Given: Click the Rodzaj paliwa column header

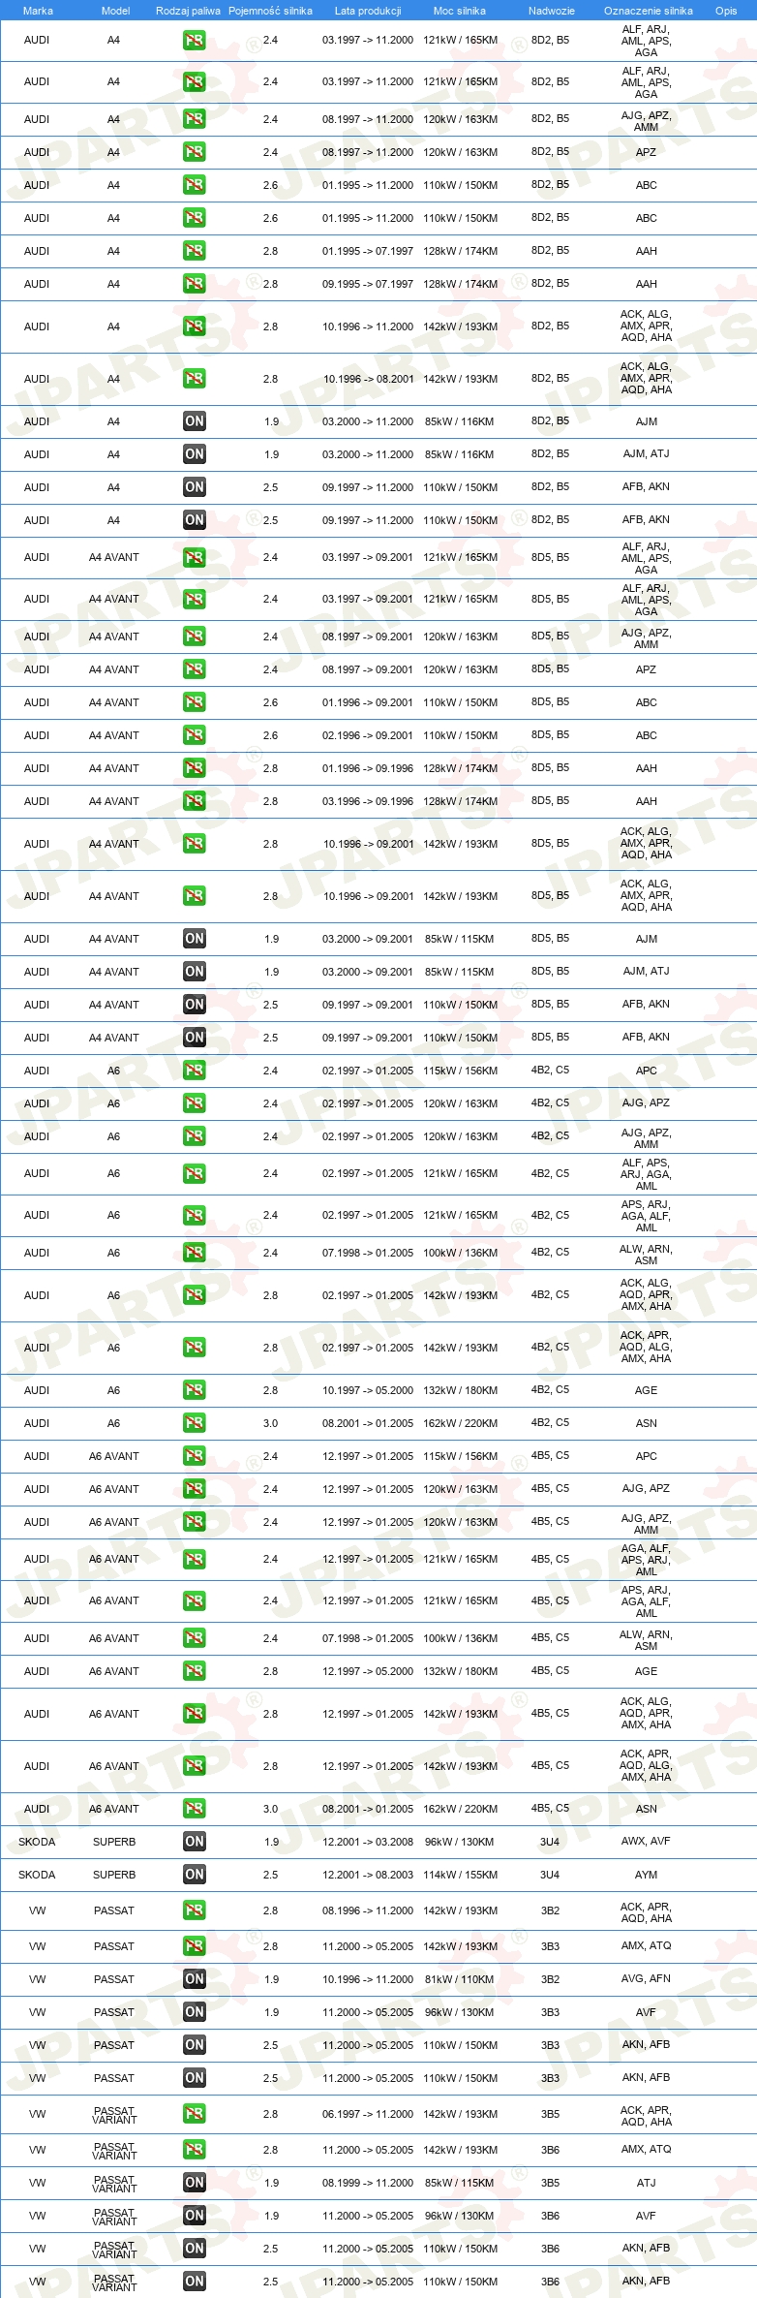Looking at the screenshot, I should click(188, 11).
